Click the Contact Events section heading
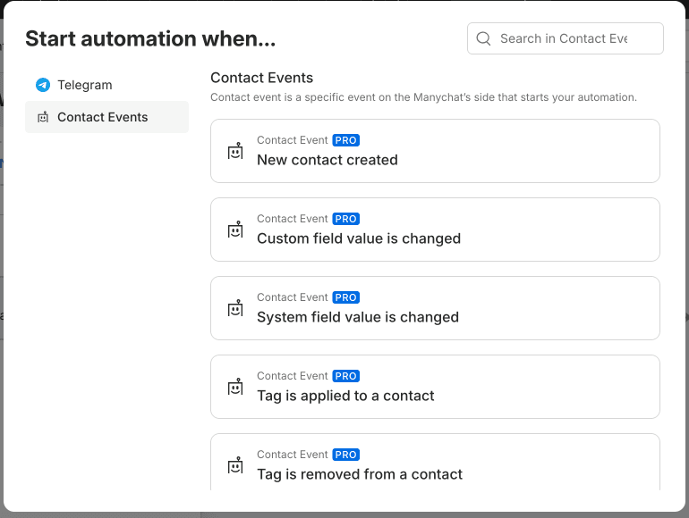 262,78
